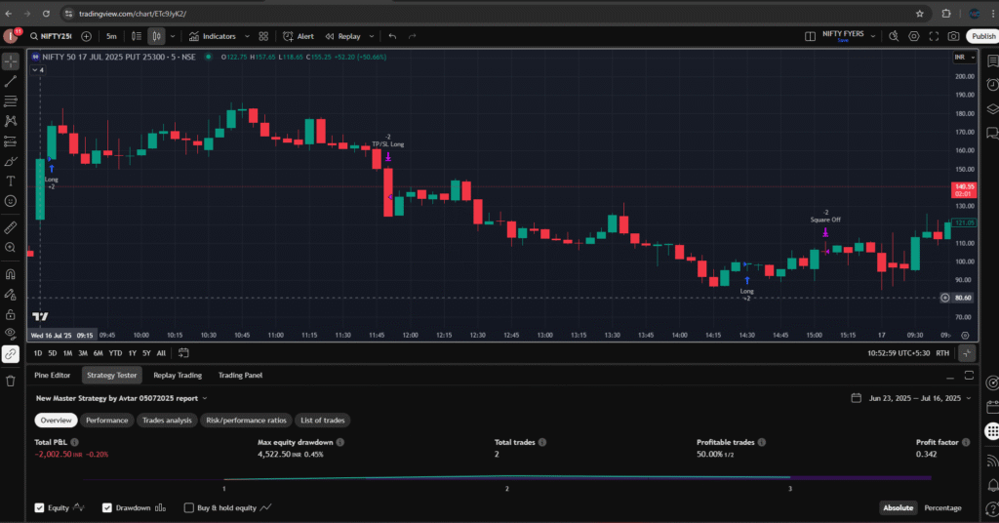This screenshot has height=523, width=999.
Task: Open the indicator templates grid icon
Action: click(x=263, y=36)
